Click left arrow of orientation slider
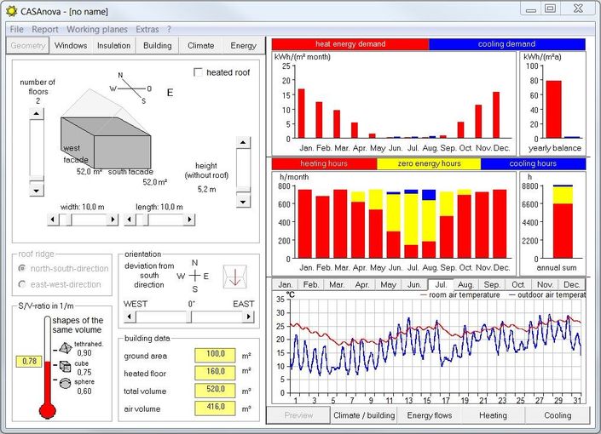601x434 pixels. point(130,317)
